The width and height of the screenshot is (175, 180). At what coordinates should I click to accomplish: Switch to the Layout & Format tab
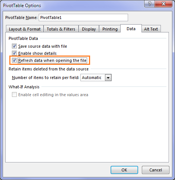pos(25,29)
